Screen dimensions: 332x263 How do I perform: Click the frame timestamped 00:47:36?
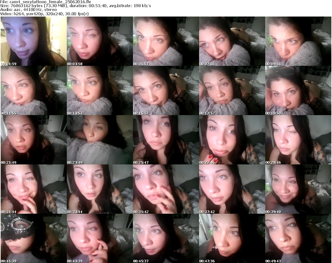[232, 238]
